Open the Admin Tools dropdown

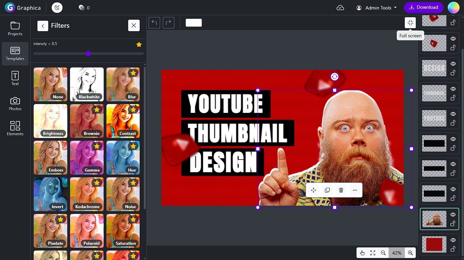click(x=377, y=7)
